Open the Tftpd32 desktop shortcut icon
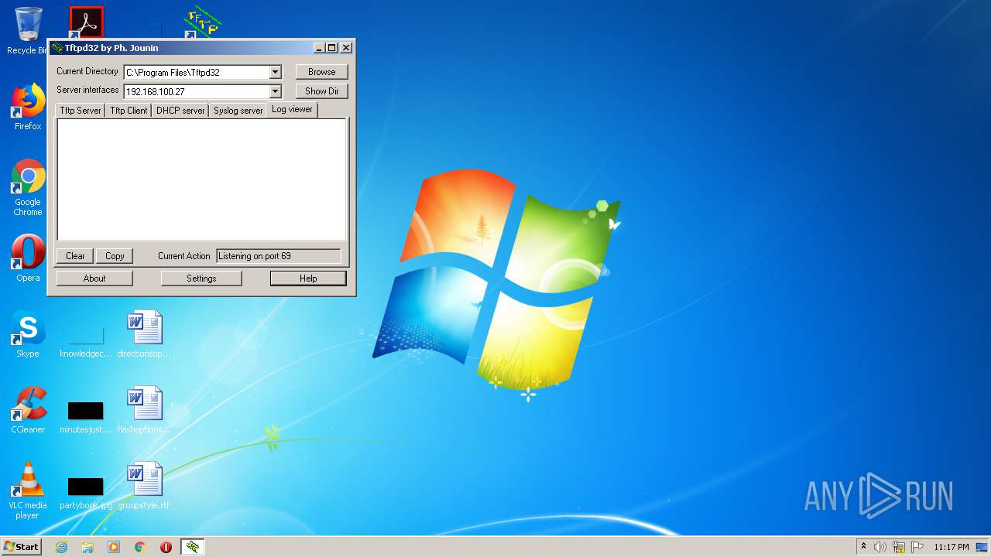Screen dimensions: 991x557 point(202,23)
